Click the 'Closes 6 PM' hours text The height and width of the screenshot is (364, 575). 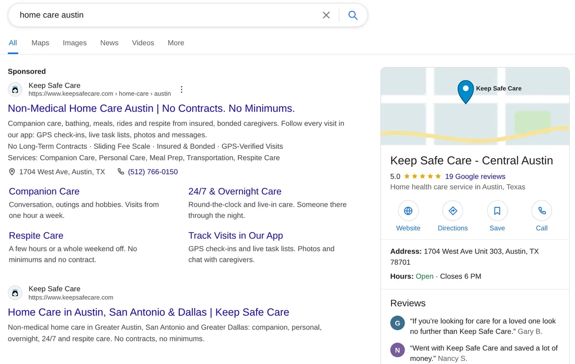click(x=461, y=276)
